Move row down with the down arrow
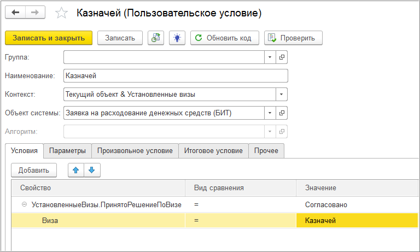Image resolution: width=420 pixels, height=252 pixels. [x=91, y=170]
